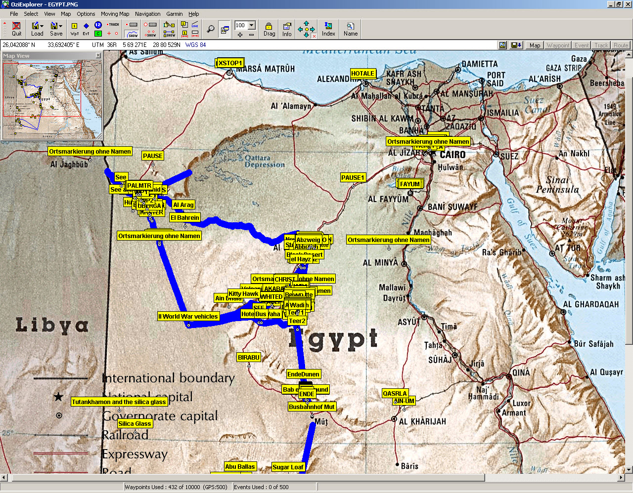Click the zoom in plus icon
Screen dimensions: 633x493
point(240,35)
